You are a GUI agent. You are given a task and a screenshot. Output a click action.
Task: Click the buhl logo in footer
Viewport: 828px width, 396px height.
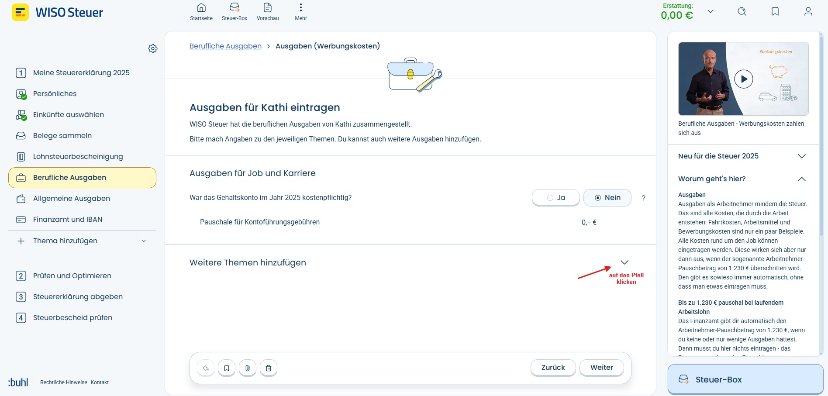click(x=18, y=382)
